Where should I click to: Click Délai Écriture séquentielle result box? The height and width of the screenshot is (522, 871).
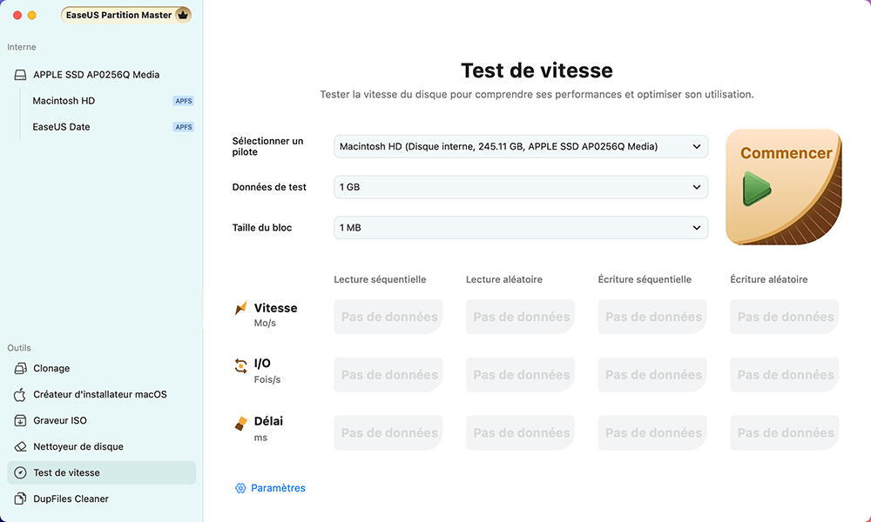[x=652, y=432]
